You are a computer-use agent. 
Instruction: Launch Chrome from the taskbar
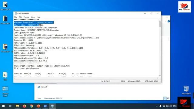[31, 106]
